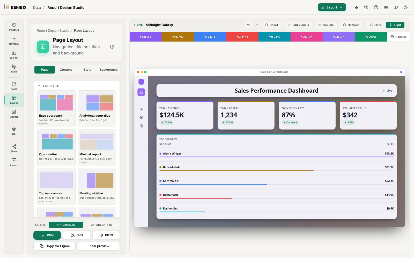
Task: Open the Export dropdown
Action: coord(332,7)
